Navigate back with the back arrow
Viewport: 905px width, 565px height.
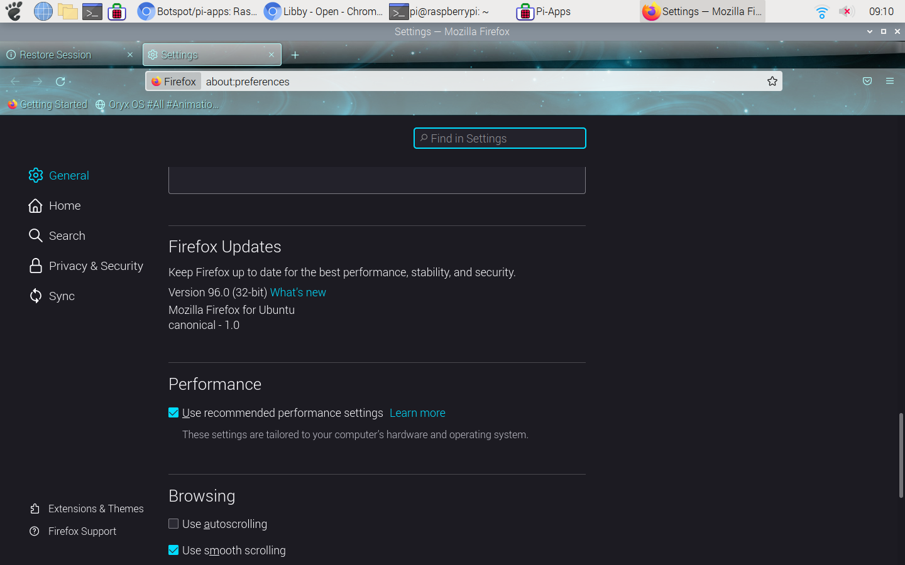[x=14, y=81]
